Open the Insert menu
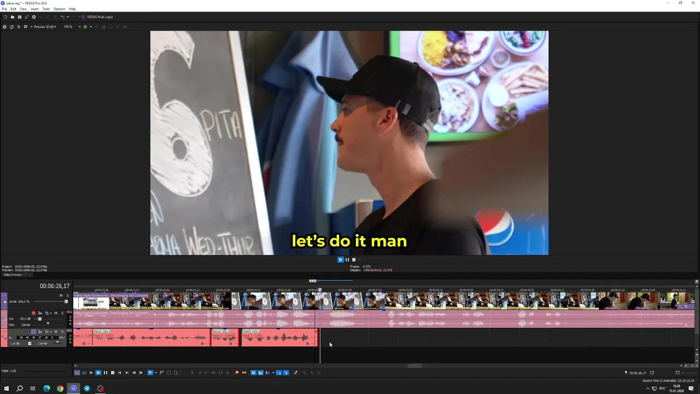The width and height of the screenshot is (700, 394). pyautogui.click(x=34, y=9)
